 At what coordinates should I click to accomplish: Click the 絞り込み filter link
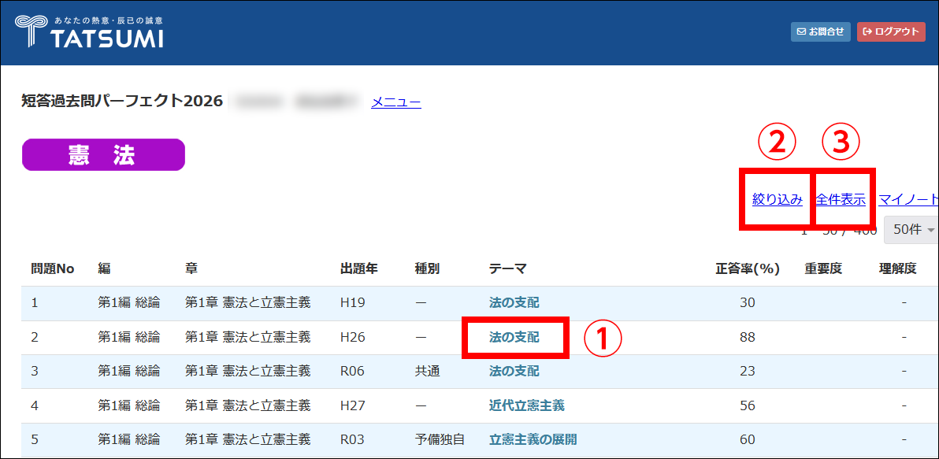coord(777,199)
